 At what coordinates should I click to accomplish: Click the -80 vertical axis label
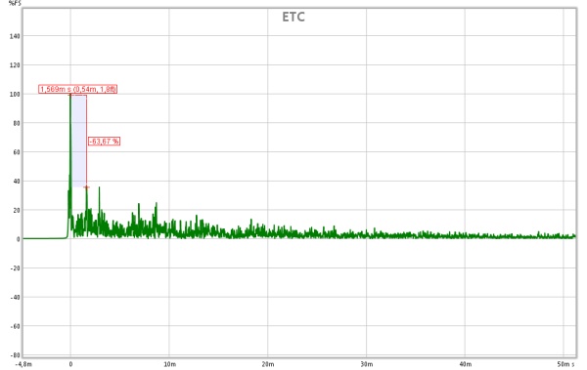pos(15,354)
